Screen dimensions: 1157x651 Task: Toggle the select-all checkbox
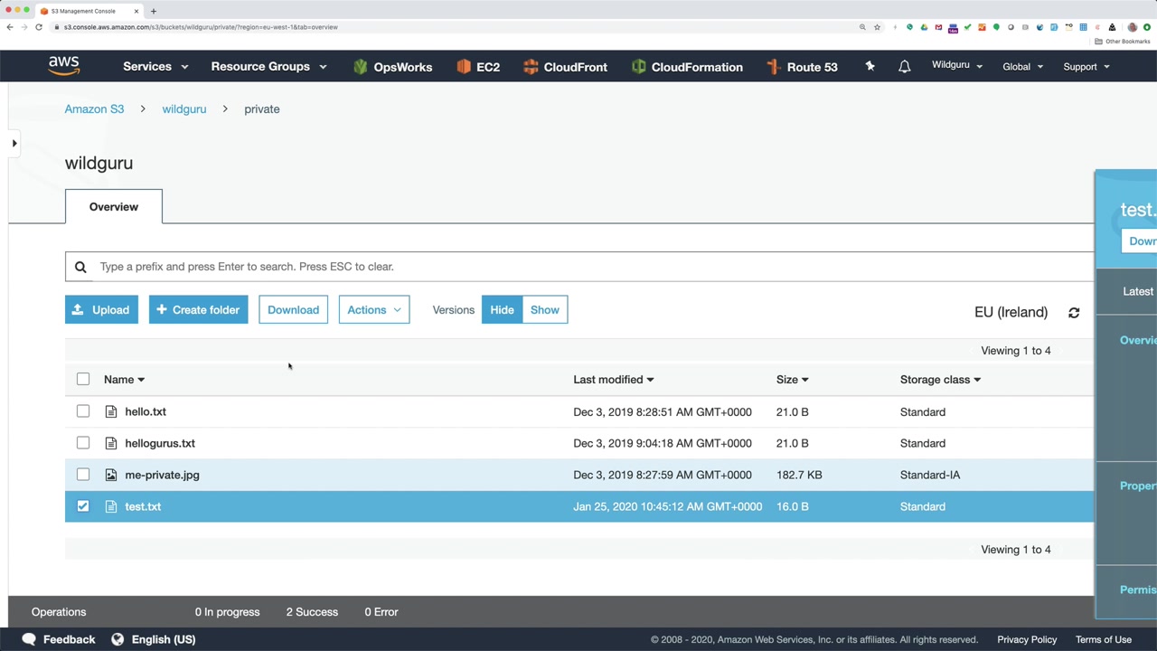coord(83,379)
